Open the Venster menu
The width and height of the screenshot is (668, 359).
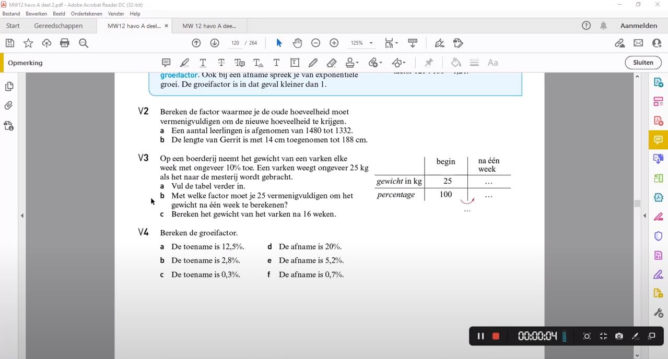(x=116, y=14)
